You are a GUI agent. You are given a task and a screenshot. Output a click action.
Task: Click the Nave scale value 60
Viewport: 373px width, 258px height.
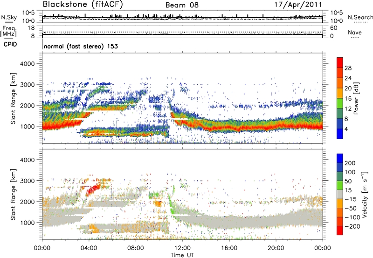[334, 28]
